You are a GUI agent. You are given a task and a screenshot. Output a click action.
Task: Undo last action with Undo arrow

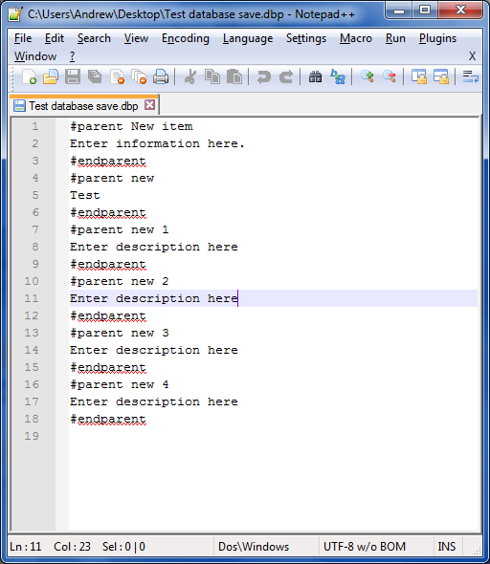[264, 76]
